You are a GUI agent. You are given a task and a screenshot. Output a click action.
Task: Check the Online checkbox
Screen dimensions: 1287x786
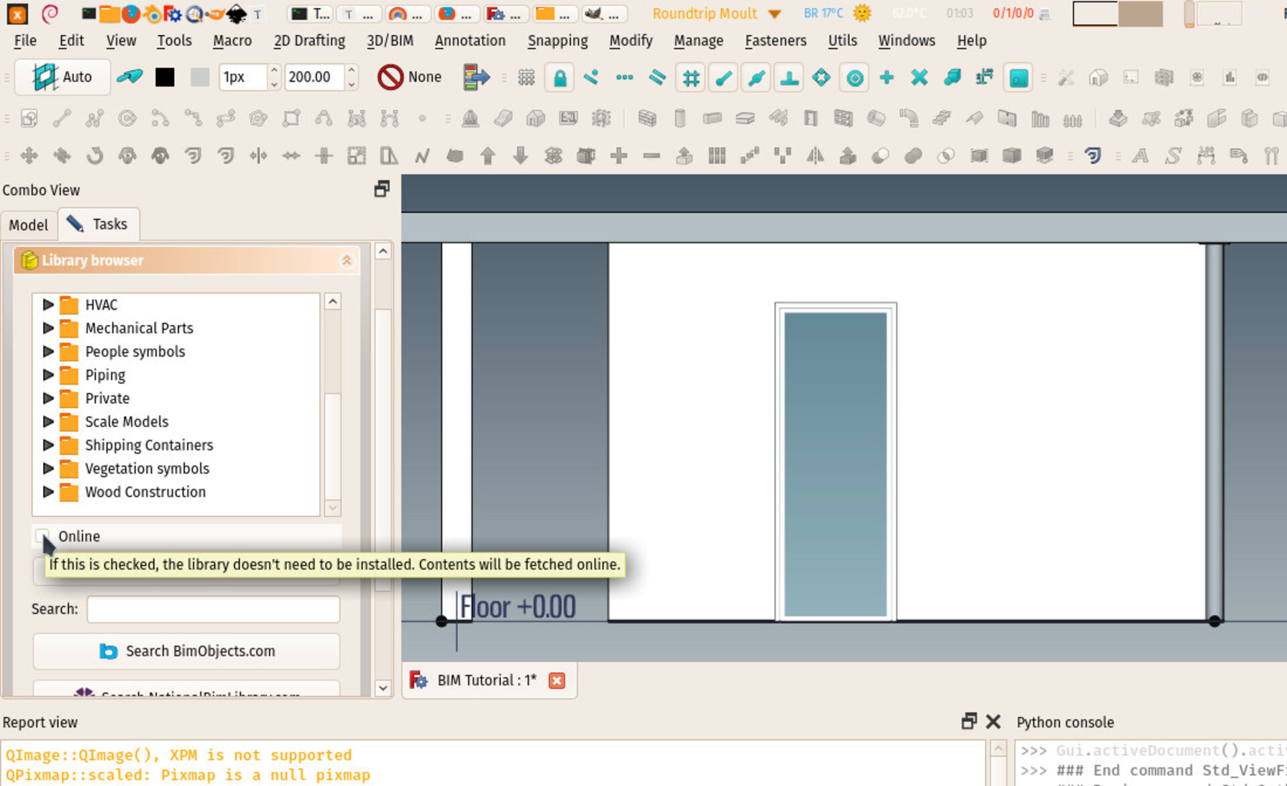(42, 536)
